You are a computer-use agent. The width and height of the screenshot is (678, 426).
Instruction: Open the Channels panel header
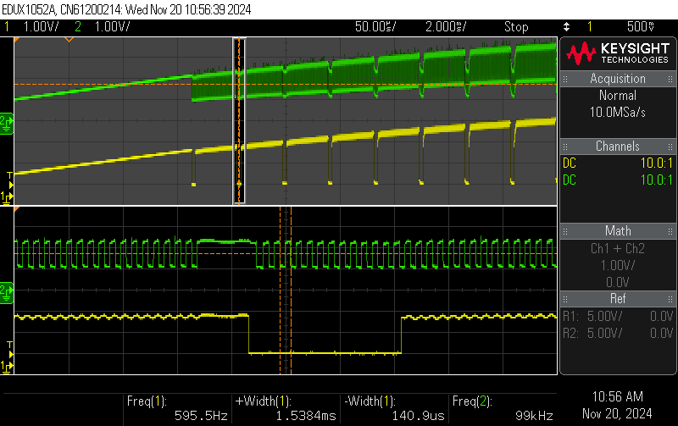click(x=618, y=146)
